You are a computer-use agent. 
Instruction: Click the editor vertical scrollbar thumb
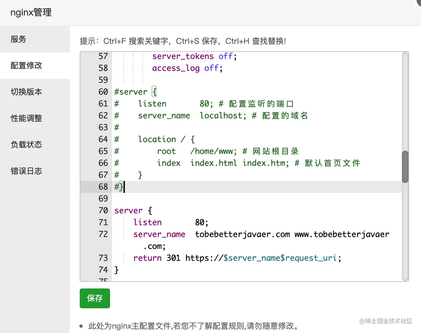tap(405, 167)
